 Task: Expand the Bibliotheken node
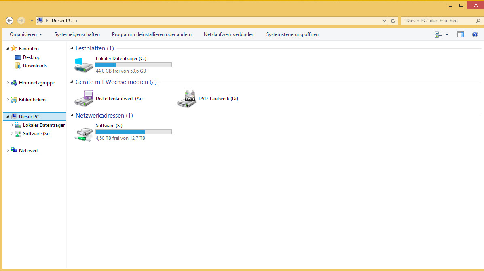click(x=8, y=100)
